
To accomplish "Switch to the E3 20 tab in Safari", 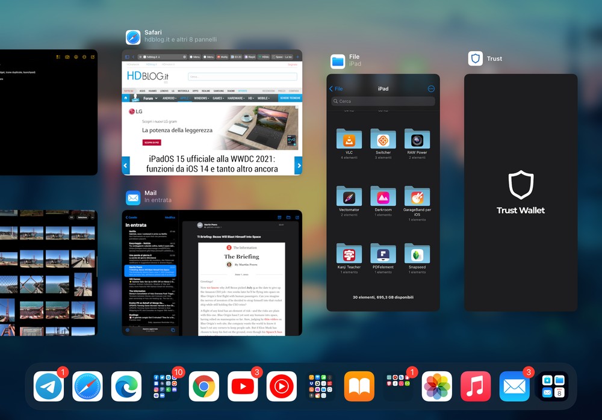I will point(236,57).
